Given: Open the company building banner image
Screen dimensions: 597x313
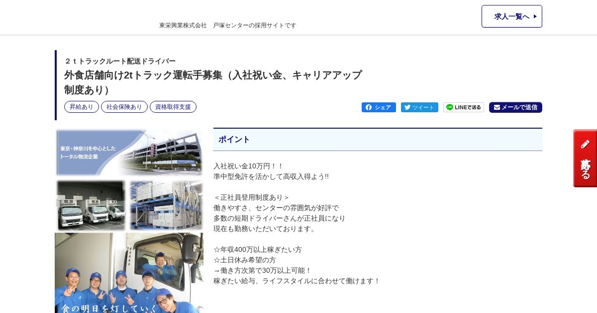Looking at the screenshot, I should point(129,153).
